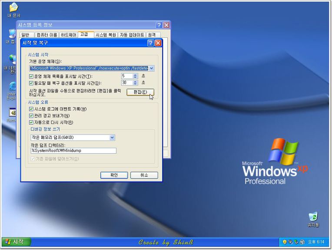Toggle 운영 체제 목록을 표시할 시간 checkbox

[x=31, y=76]
